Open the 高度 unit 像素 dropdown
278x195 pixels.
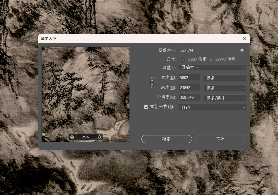tap(225, 88)
